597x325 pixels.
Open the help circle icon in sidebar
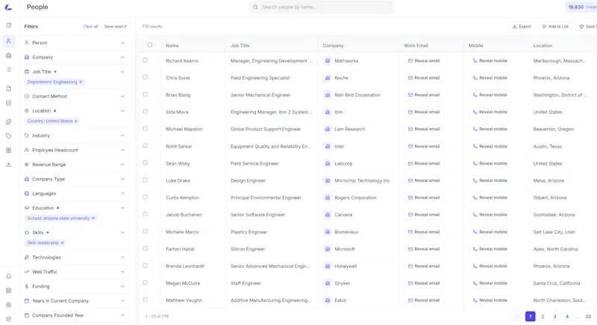pos(8,291)
